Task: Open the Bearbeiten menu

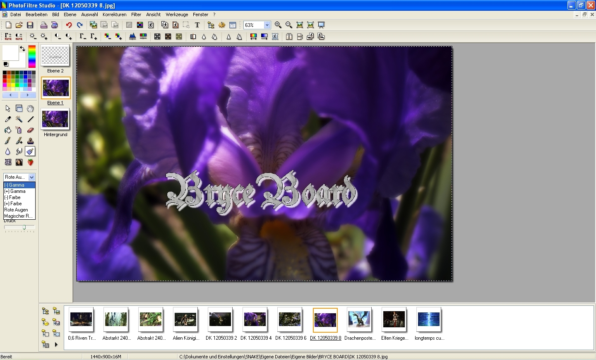Action: pyautogui.click(x=36, y=14)
